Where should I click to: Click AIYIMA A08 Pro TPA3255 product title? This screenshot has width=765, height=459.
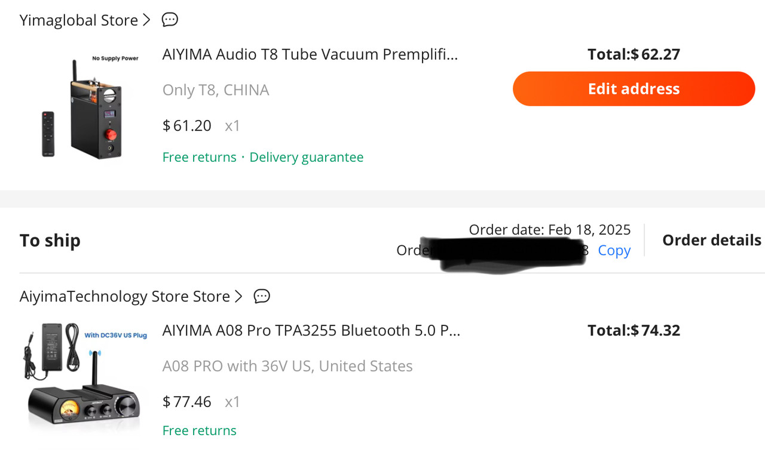[x=311, y=331]
